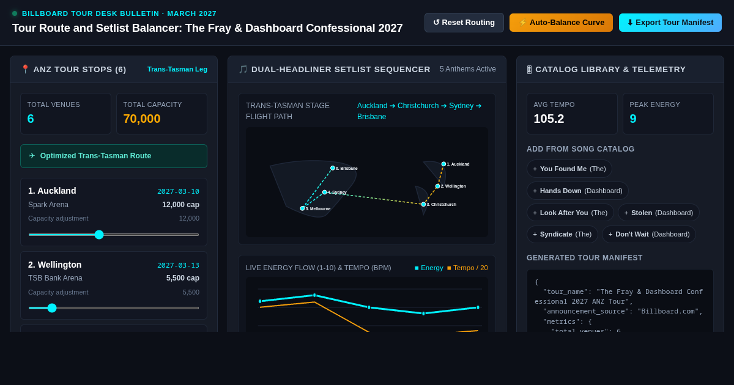Select the Sydney map marker
734x385 pixels.
click(x=325, y=192)
